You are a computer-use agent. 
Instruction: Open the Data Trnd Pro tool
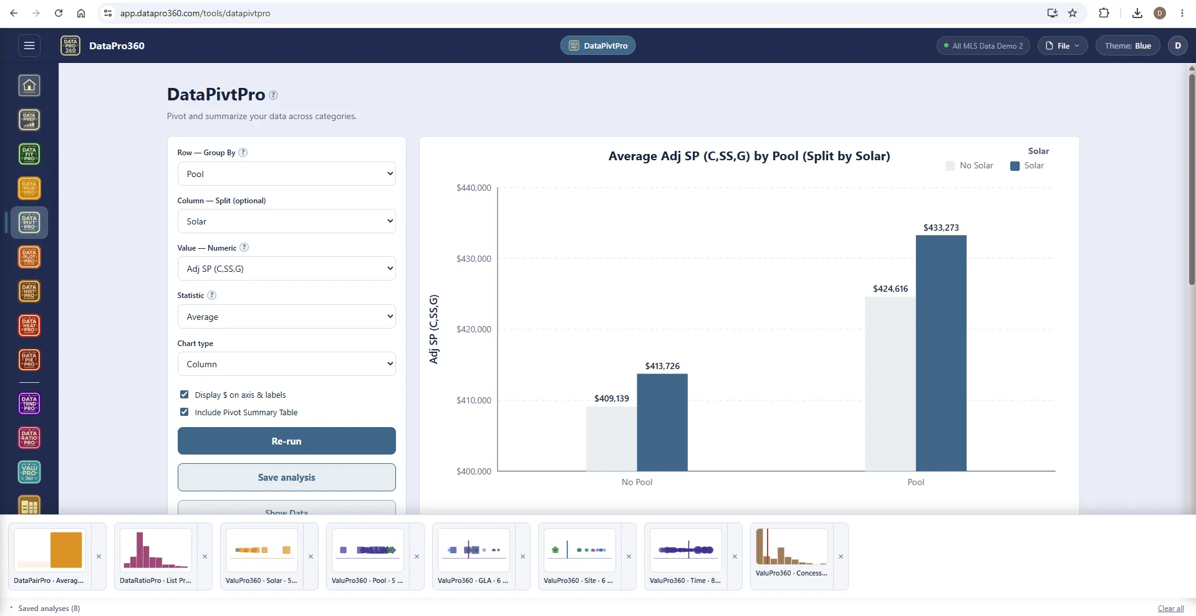(29, 403)
